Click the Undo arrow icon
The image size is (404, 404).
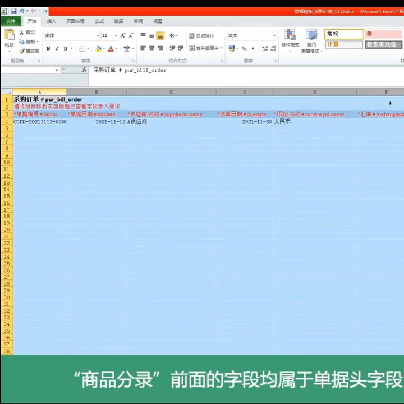pyautogui.click(x=22, y=11)
